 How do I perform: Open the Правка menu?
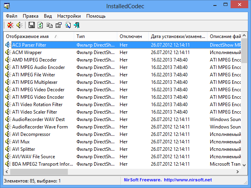(x=31, y=16)
